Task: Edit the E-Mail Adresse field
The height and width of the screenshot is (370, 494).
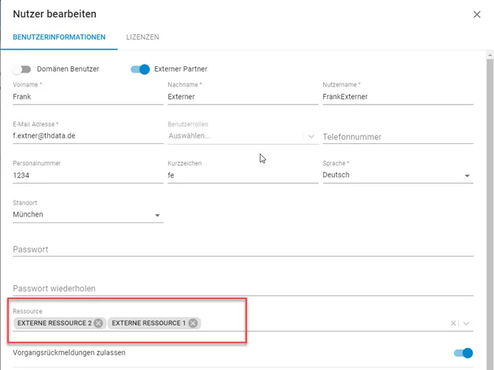Action: tap(88, 136)
